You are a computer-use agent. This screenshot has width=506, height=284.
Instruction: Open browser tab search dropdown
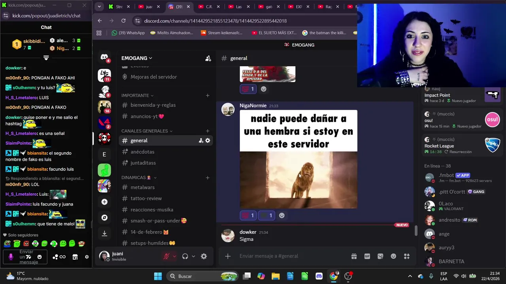(x=99, y=7)
